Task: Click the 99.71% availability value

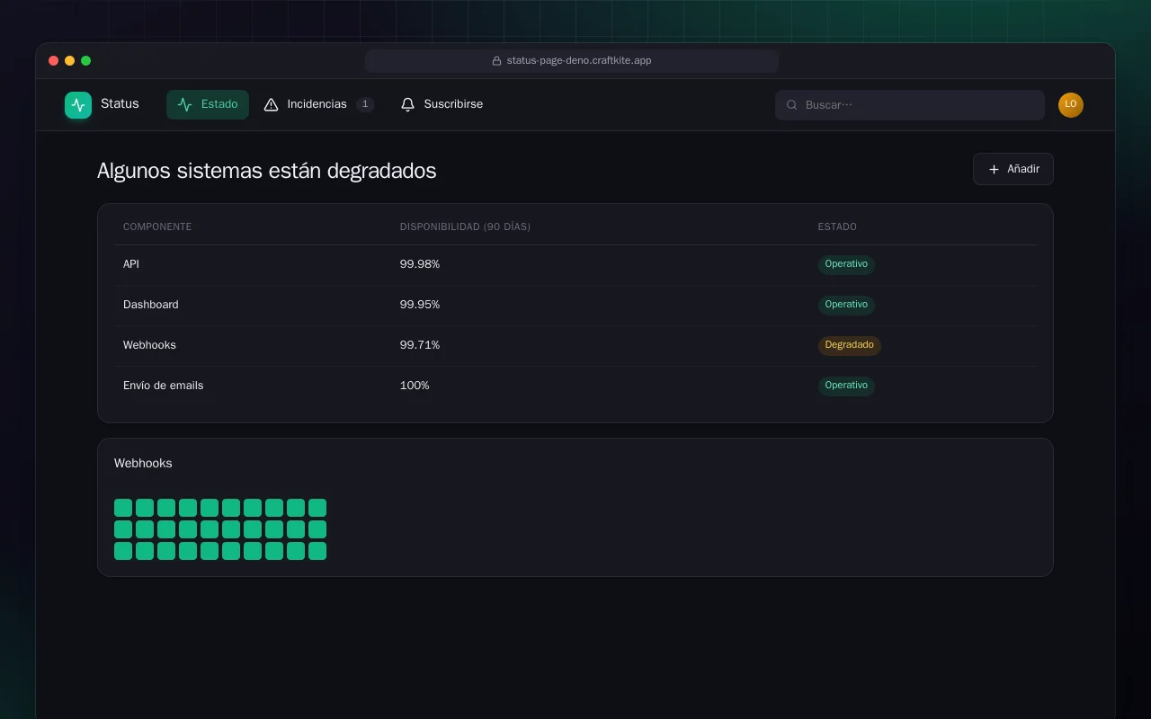Action: click(x=420, y=345)
